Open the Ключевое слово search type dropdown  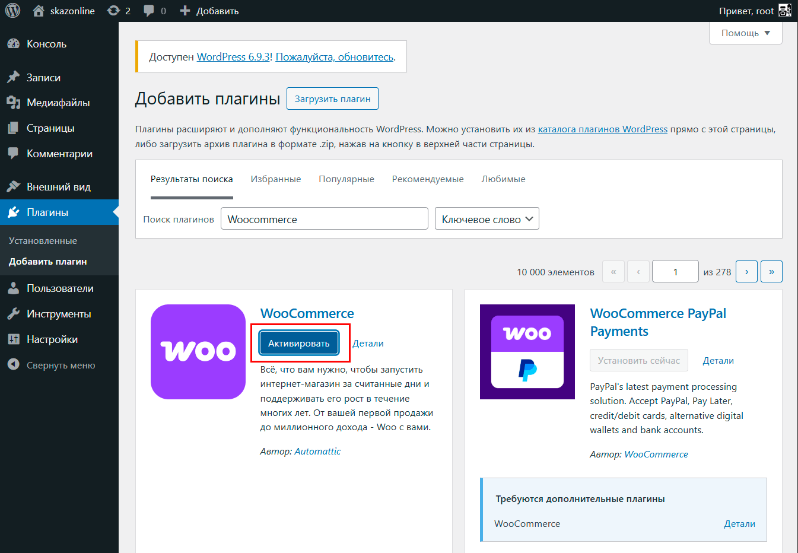(487, 219)
